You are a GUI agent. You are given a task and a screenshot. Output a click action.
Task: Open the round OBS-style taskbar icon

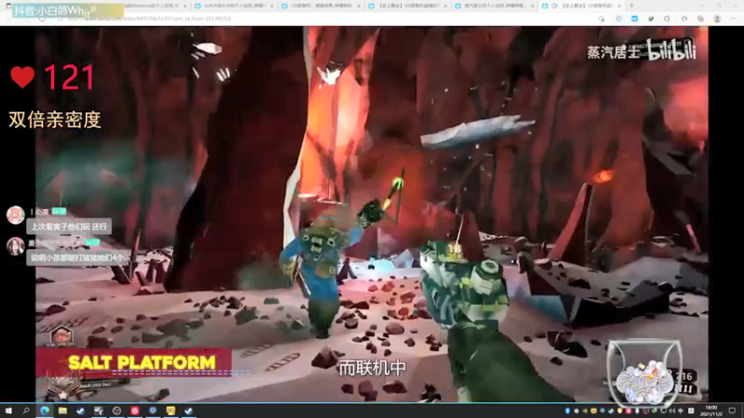point(117,411)
